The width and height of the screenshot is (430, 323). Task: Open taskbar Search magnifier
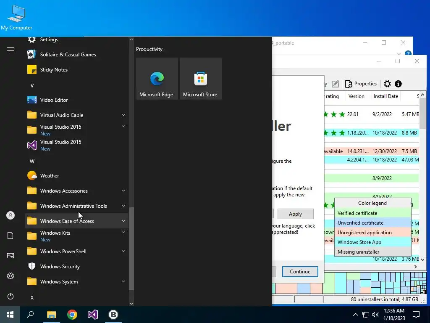click(x=30, y=315)
